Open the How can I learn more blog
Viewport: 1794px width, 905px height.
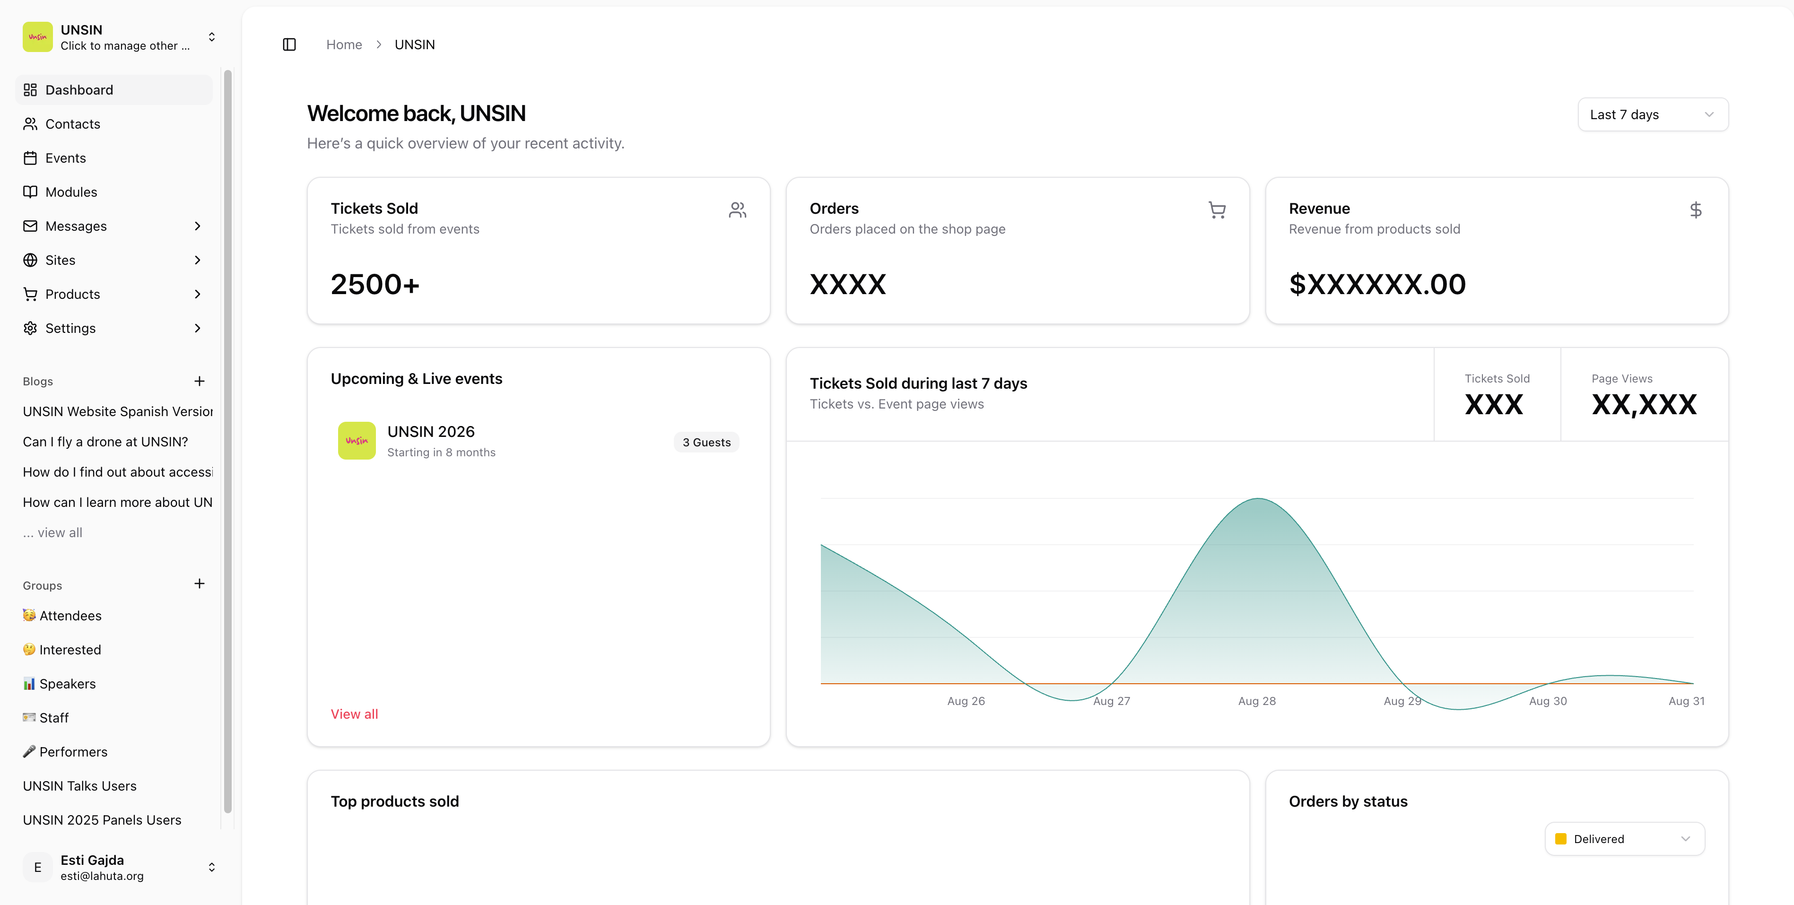click(x=118, y=503)
